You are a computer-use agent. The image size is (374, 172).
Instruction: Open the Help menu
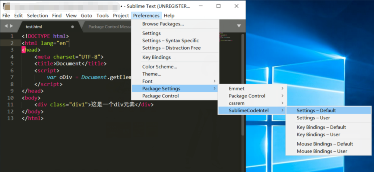point(169,16)
